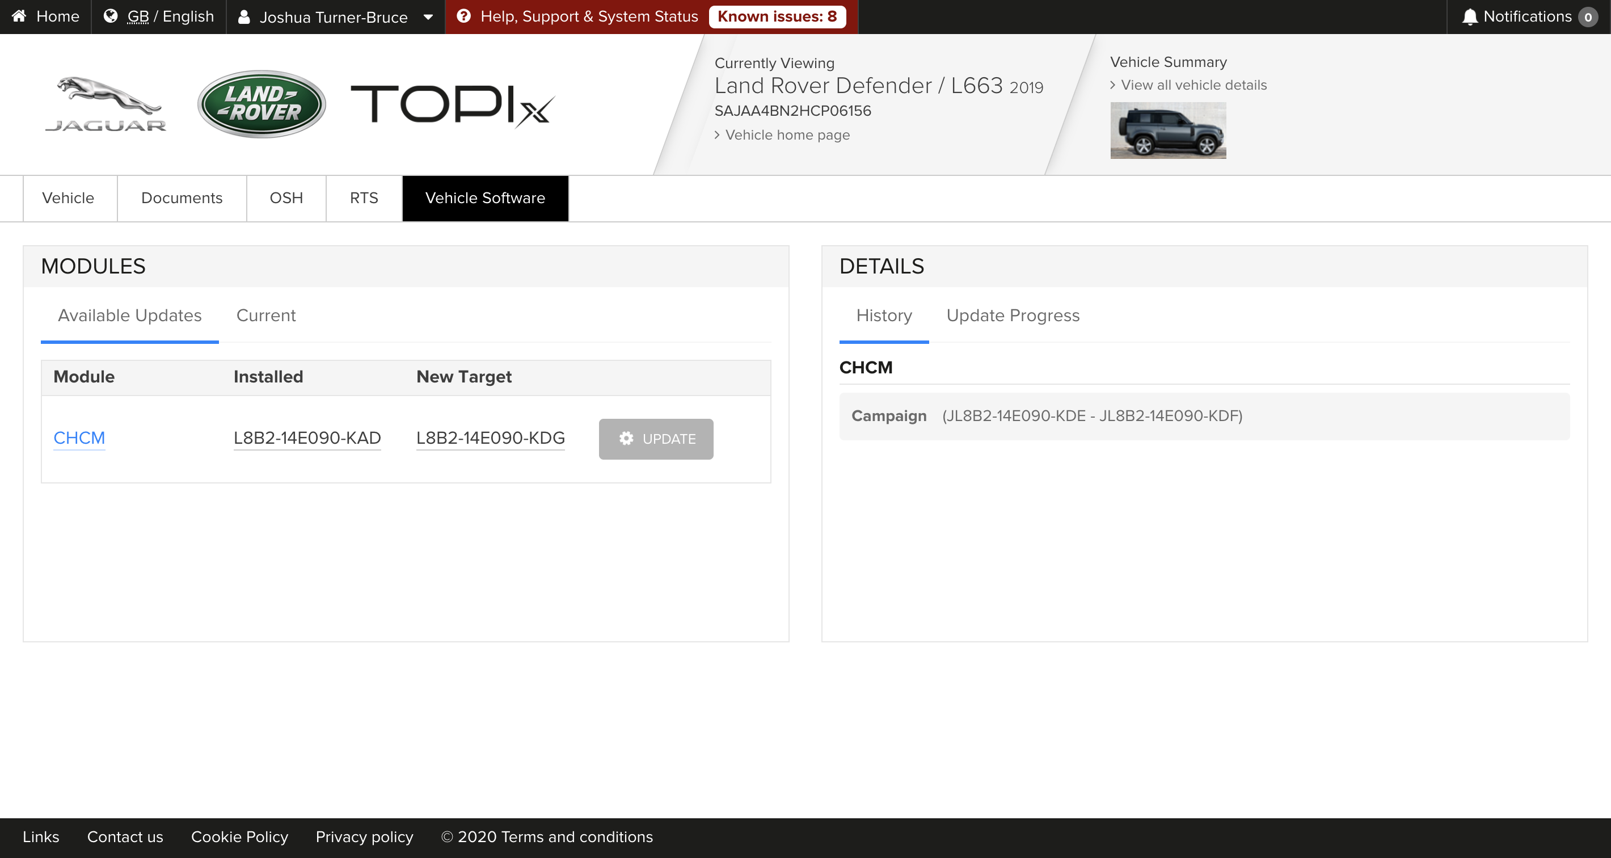This screenshot has height=858, width=1611.
Task: Select the Vehicle Software tab
Action: point(486,199)
